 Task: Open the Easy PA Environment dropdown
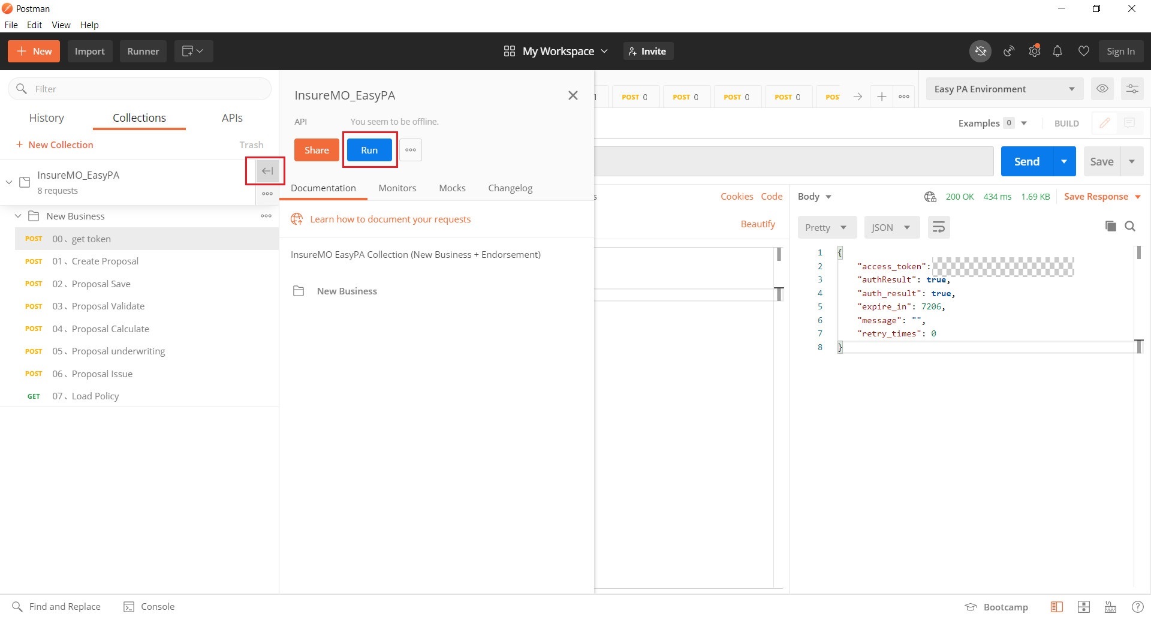(1004, 89)
